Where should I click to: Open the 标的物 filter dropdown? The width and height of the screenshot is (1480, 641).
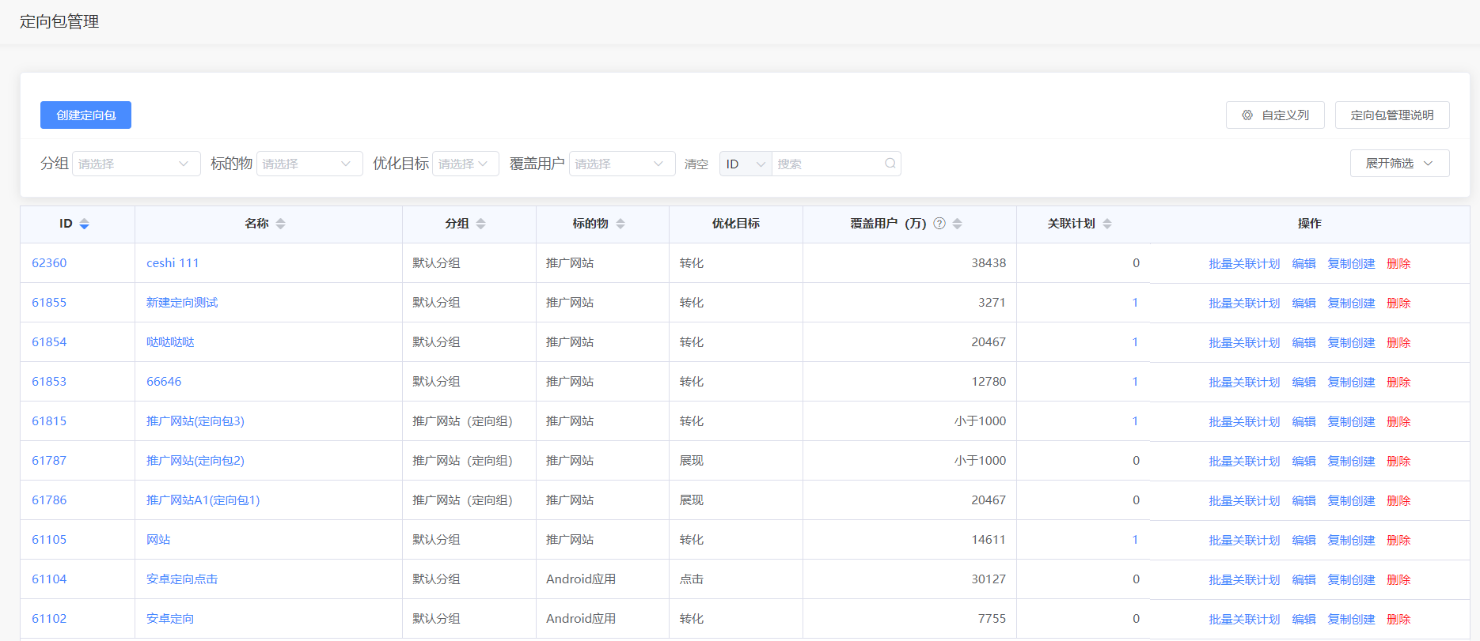pyautogui.click(x=309, y=164)
